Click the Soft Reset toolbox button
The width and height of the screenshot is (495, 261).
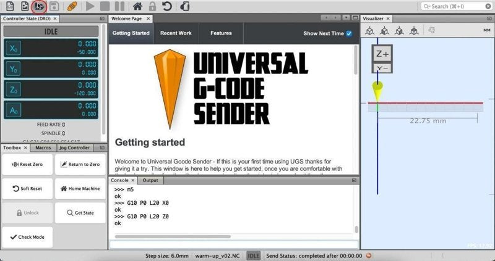[27, 189]
